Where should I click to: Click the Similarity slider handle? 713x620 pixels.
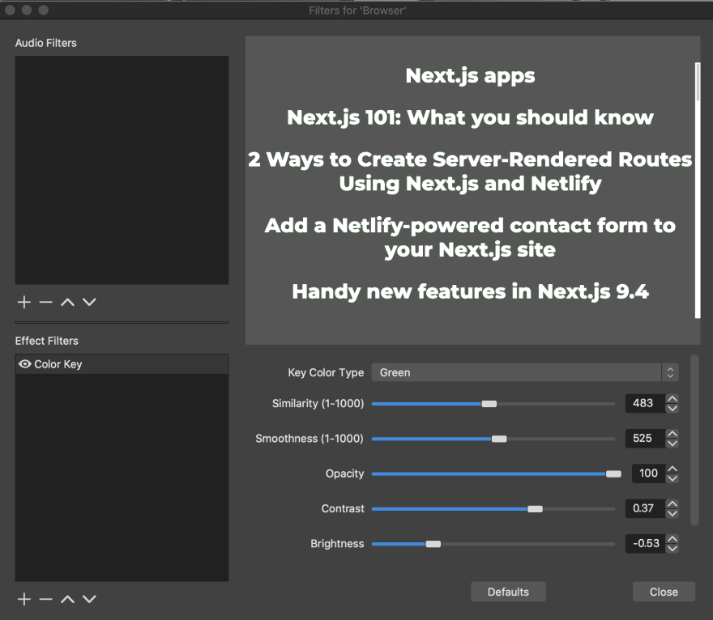tap(489, 404)
